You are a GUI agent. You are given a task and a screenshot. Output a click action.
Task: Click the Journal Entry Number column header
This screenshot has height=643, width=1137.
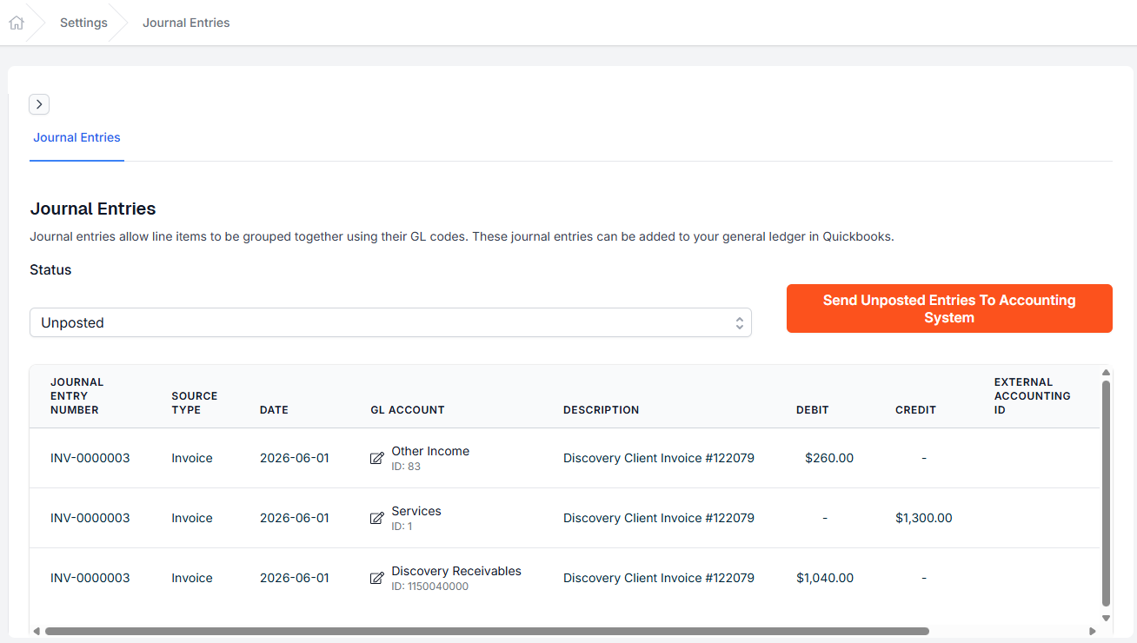(x=76, y=396)
